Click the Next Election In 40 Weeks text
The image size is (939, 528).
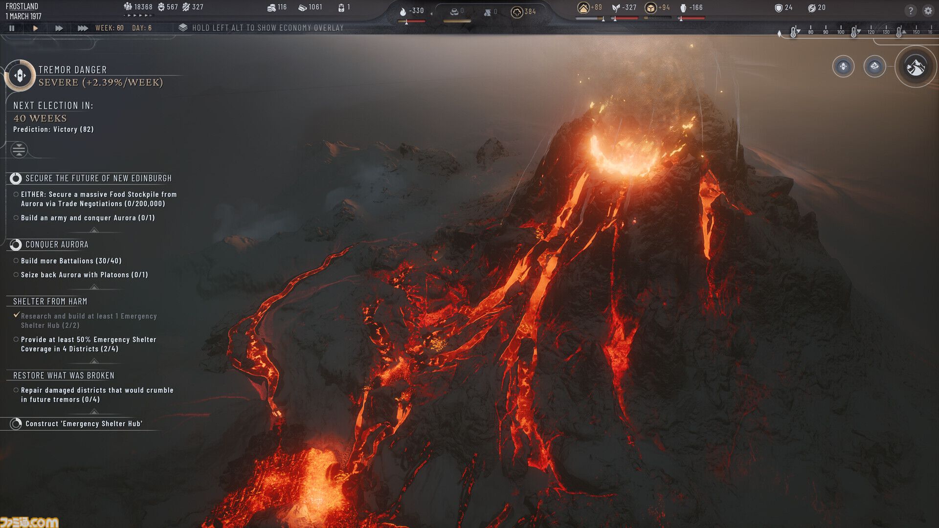[x=53, y=112]
